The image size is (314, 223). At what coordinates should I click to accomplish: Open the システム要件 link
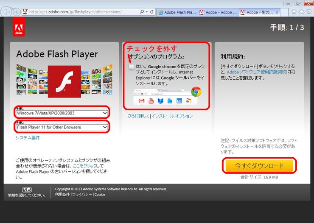pos(28,138)
